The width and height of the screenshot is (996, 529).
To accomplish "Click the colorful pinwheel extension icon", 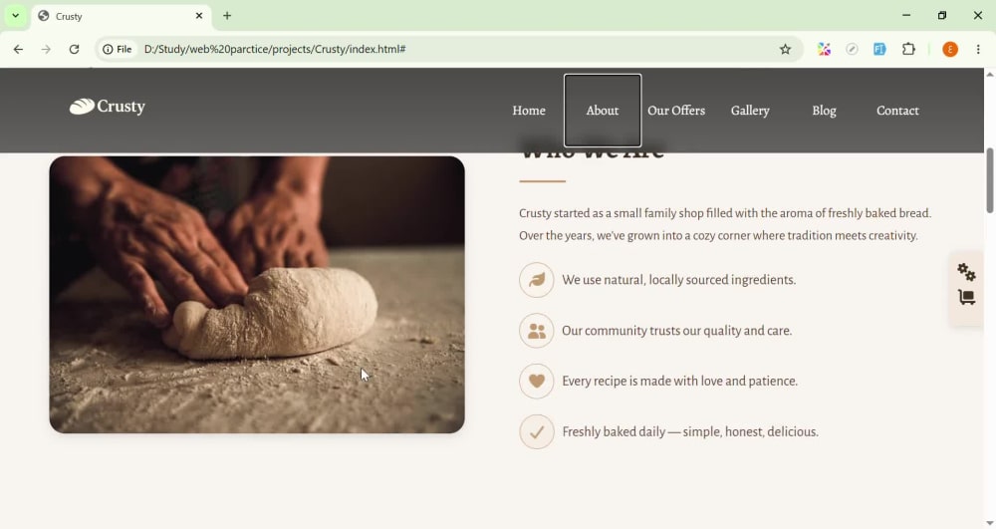I will pos(824,50).
